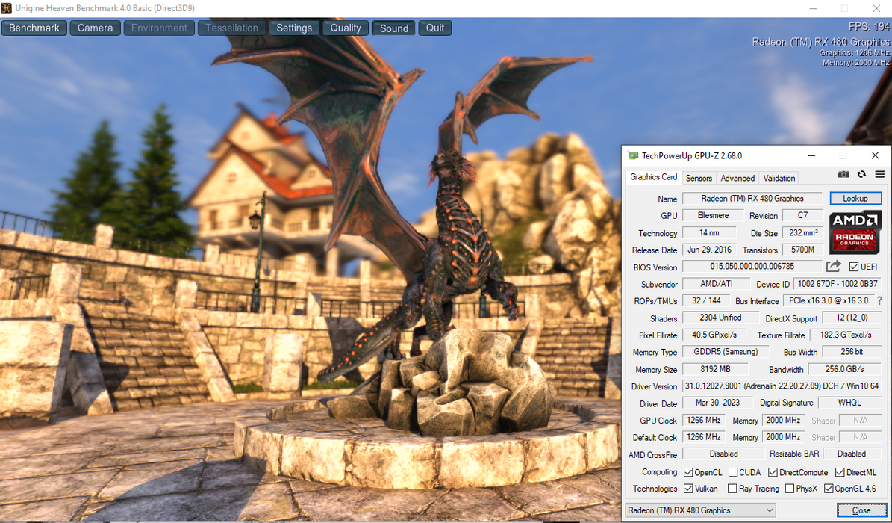This screenshot has width=892, height=523.
Task: Click the Ellesmere GPU value
Action: (713, 215)
